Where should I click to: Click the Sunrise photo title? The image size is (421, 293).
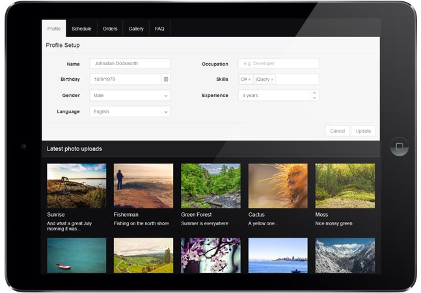tap(56, 215)
